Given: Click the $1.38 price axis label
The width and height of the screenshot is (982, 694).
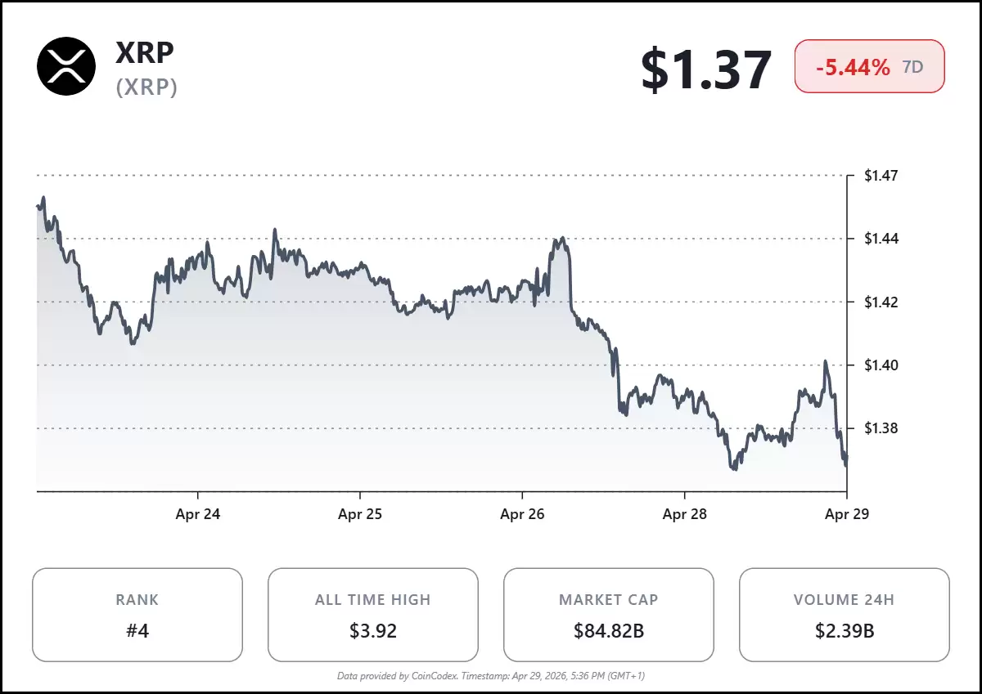Looking at the screenshot, I should pyautogui.click(x=881, y=428).
